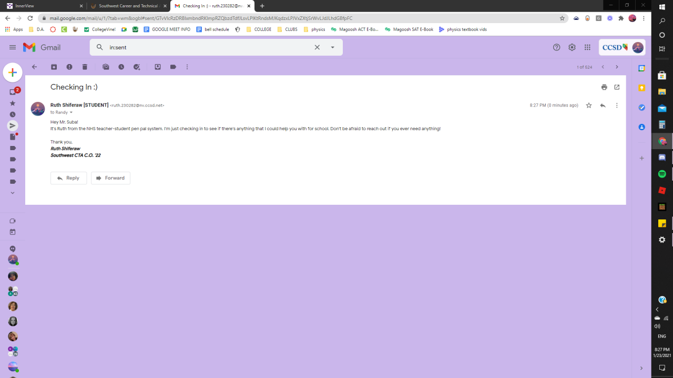This screenshot has height=378, width=673.
Task: Archive this email conversation
Action: [54, 67]
